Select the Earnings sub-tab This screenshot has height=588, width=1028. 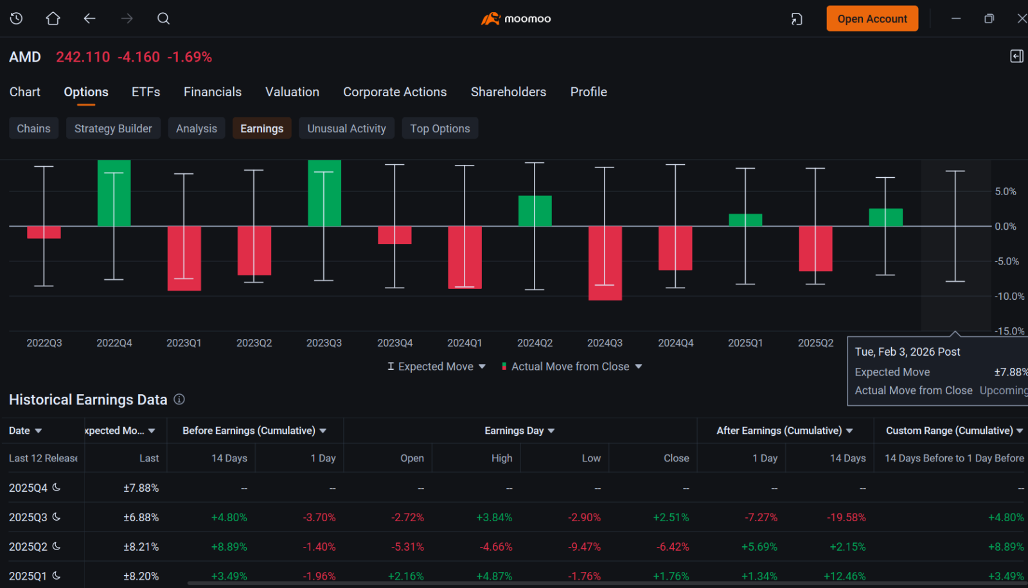(261, 128)
